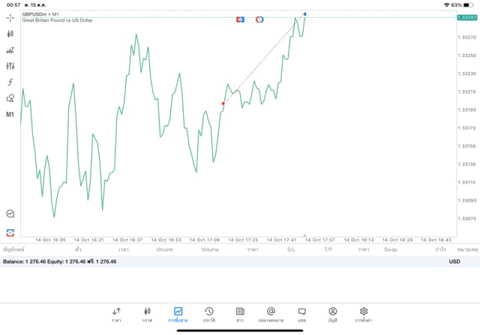Image resolution: width=480 pixels, height=335 pixels.
Task: Open the chart zoom magnifier icon
Action: pyautogui.click(x=10, y=214)
